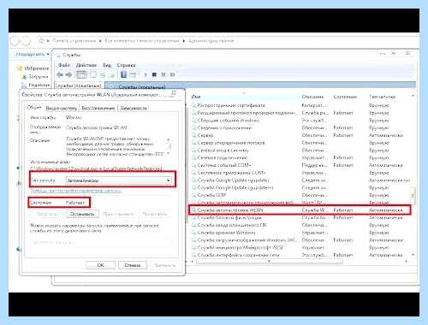Click Администрирование in Explorer breadcrumb
428x325 pixels.
pos(211,41)
